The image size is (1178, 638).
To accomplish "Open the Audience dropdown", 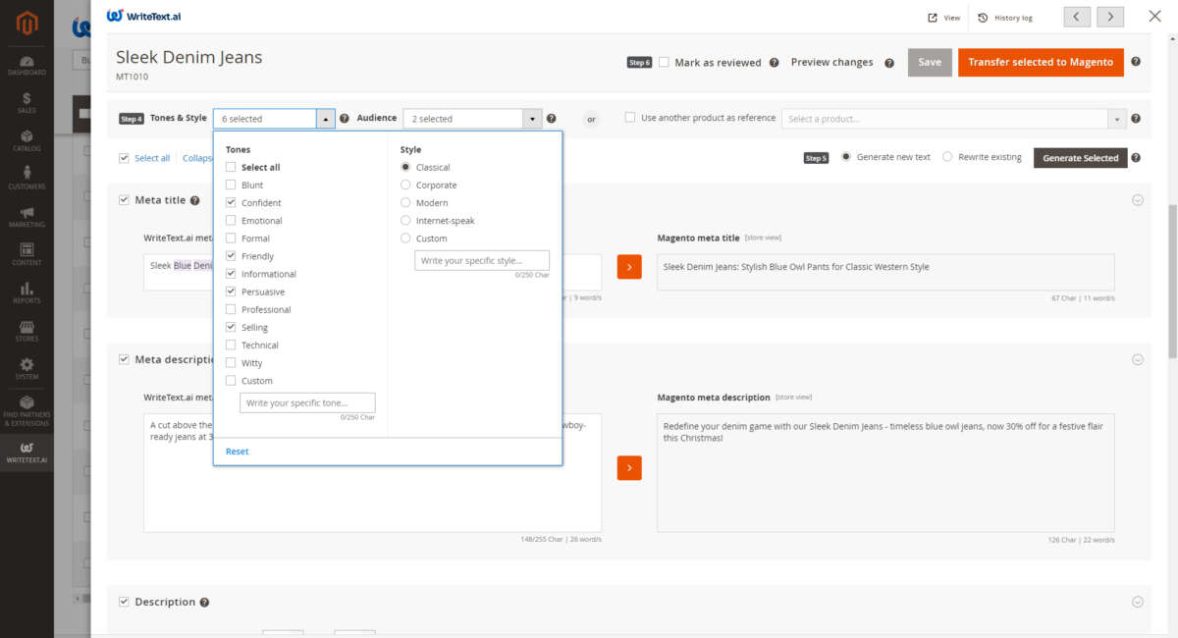I will [532, 119].
